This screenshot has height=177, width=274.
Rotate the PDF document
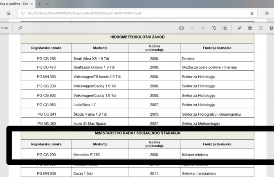point(213,28)
